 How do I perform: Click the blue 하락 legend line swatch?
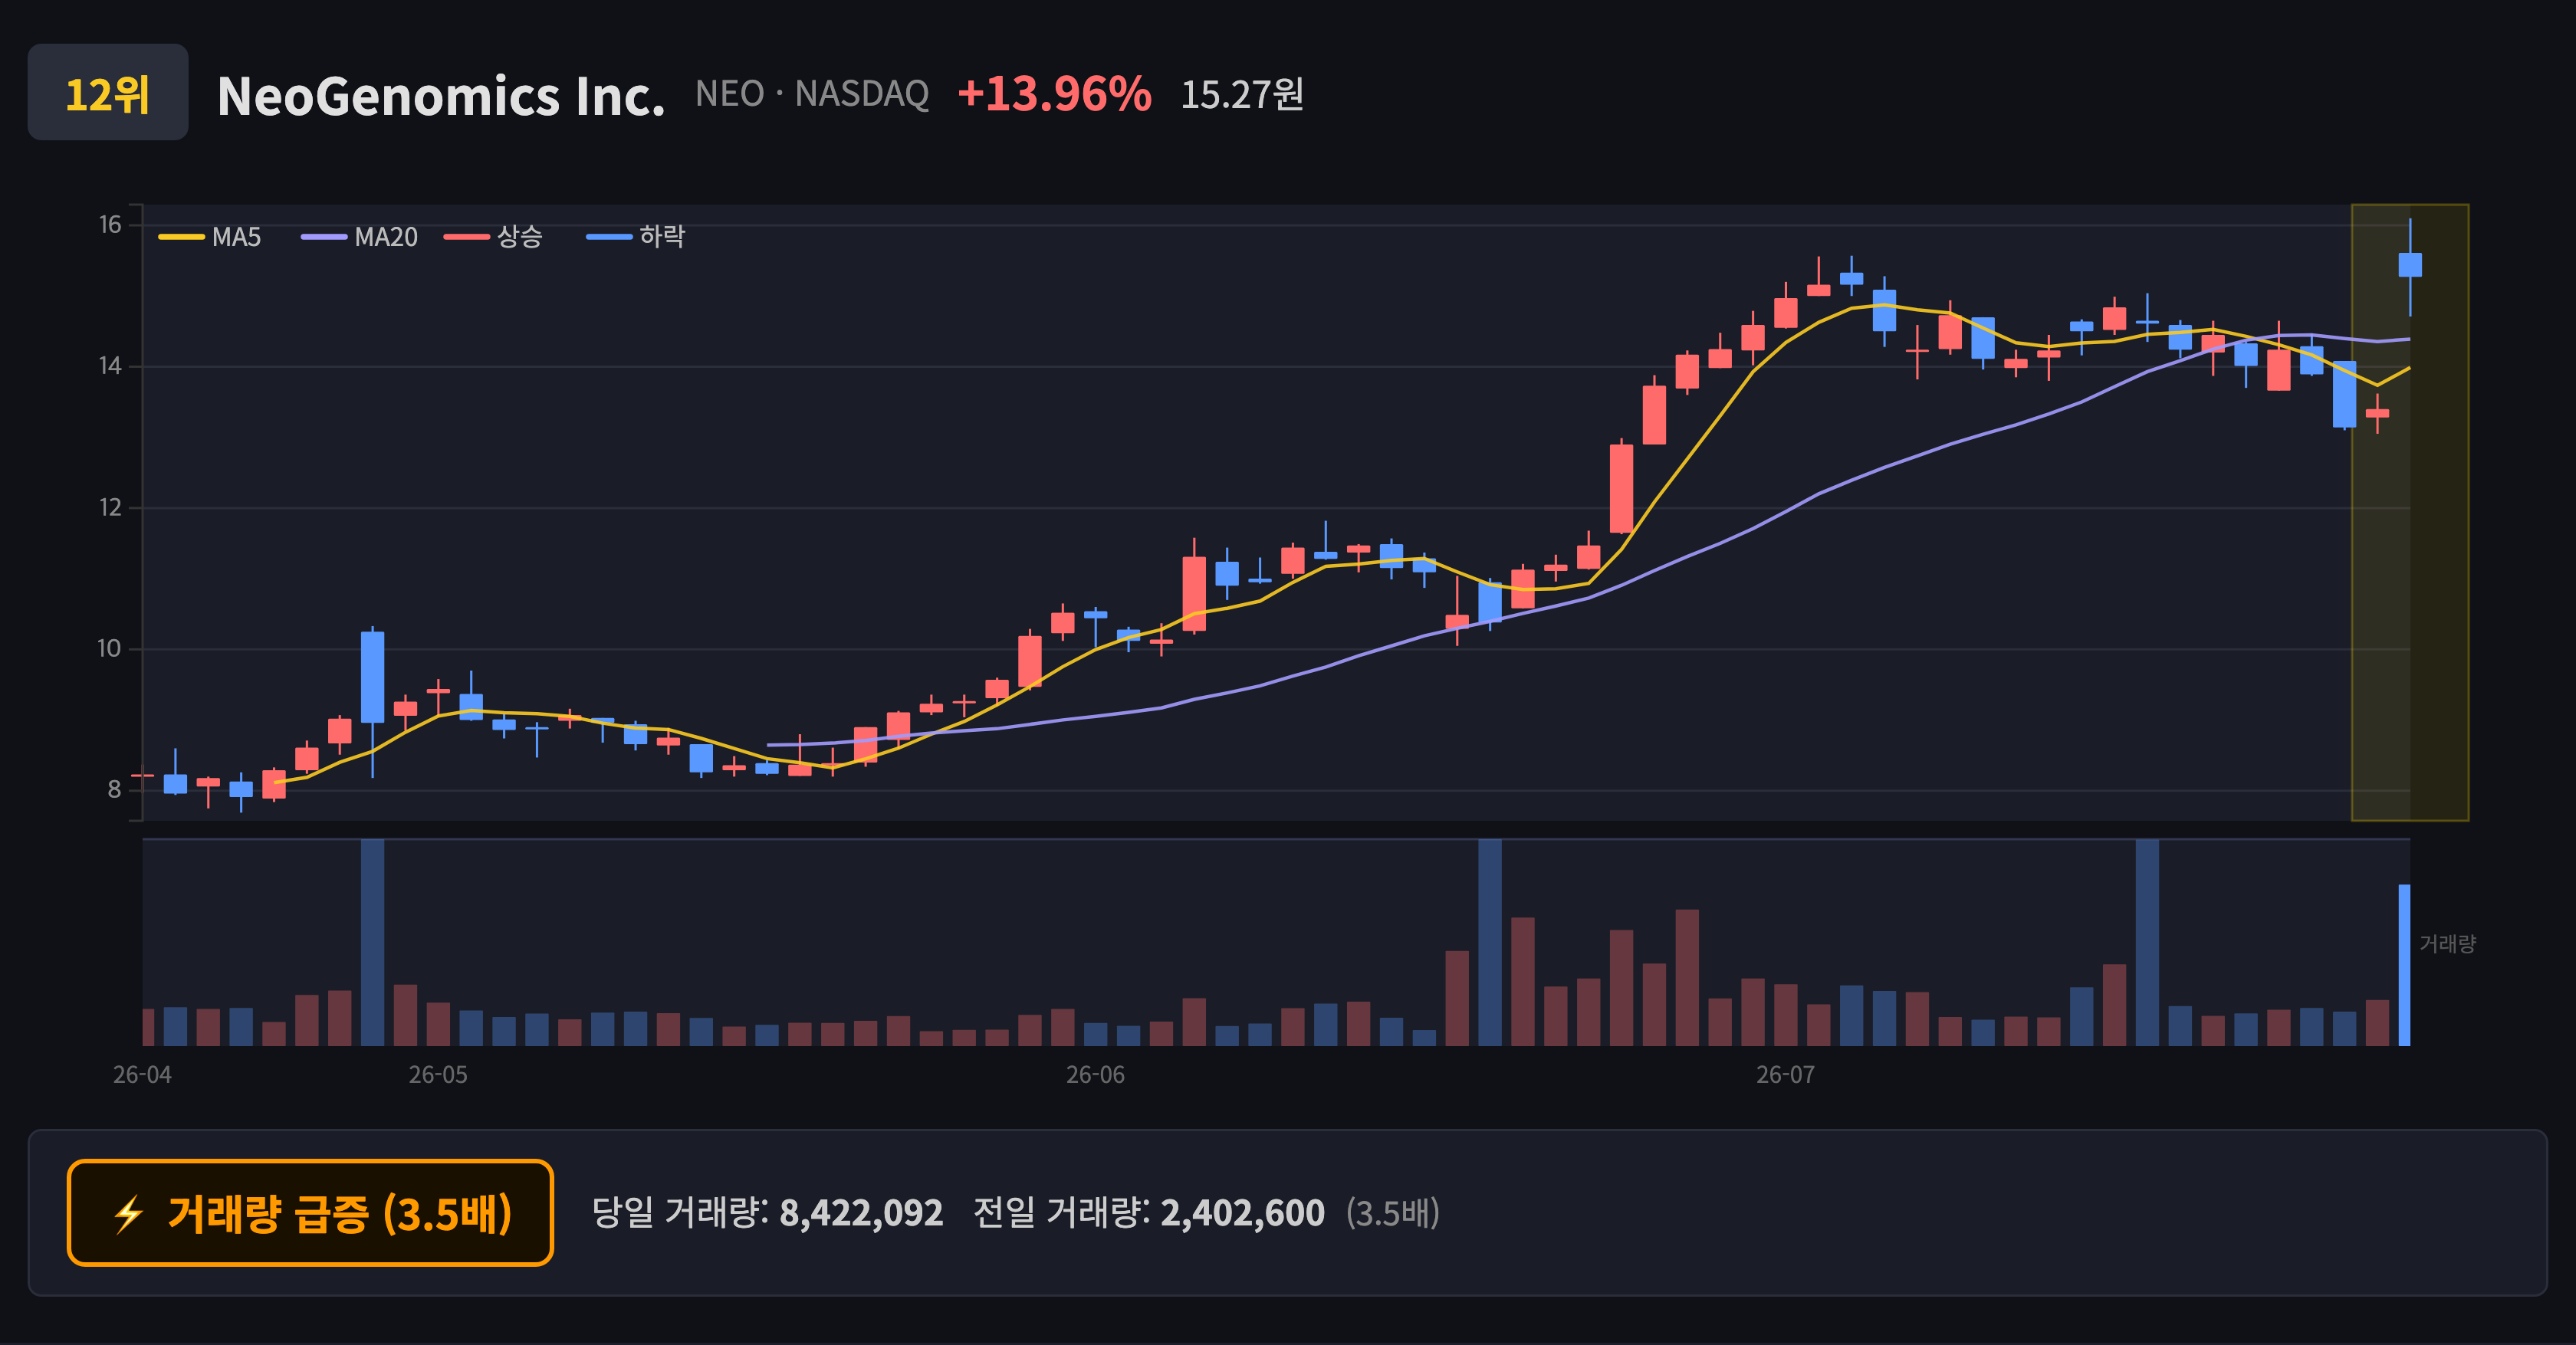click(x=609, y=237)
